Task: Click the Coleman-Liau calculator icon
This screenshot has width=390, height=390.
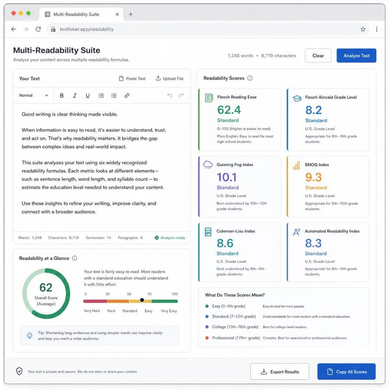Action: 208,232
